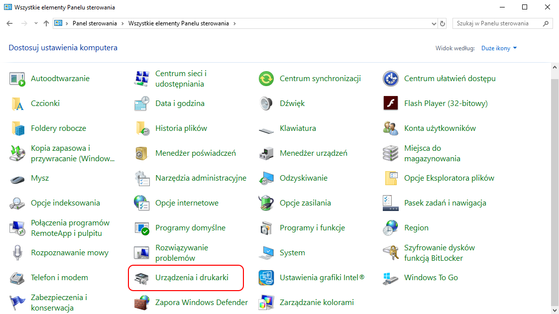The height and width of the screenshot is (314, 559).
Task: Open the Dźwięk speaker icon
Action: click(x=266, y=104)
